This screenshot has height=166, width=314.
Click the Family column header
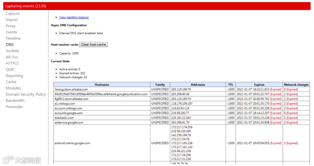[x=160, y=85]
